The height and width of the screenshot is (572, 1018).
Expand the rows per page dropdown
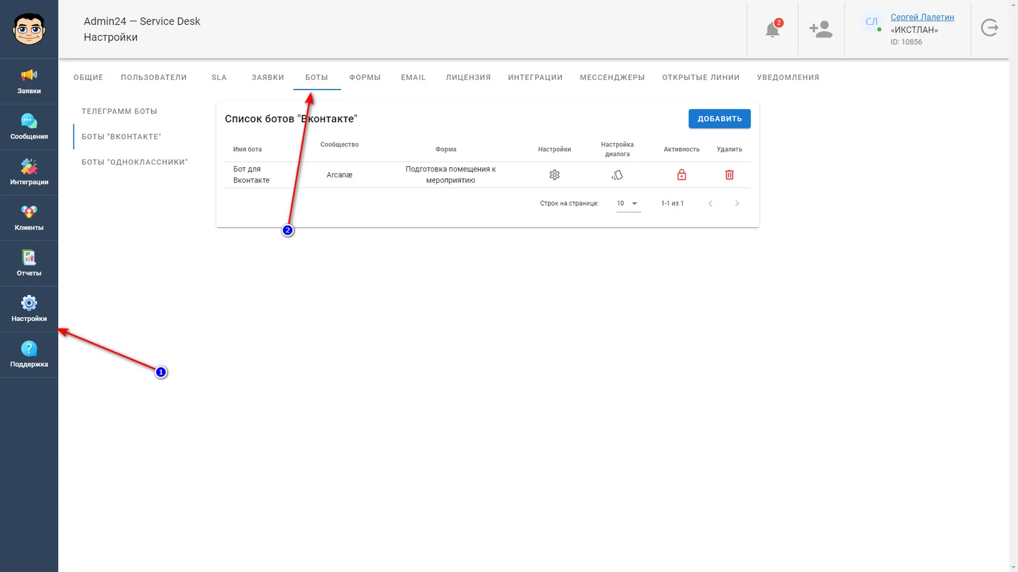pyautogui.click(x=628, y=203)
